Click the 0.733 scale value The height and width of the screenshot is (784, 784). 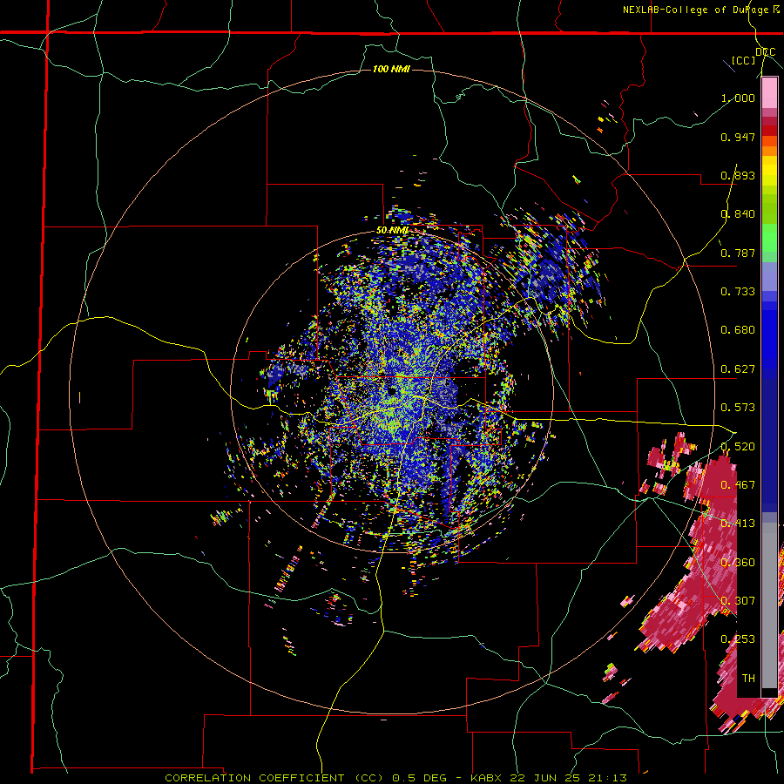click(x=738, y=292)
